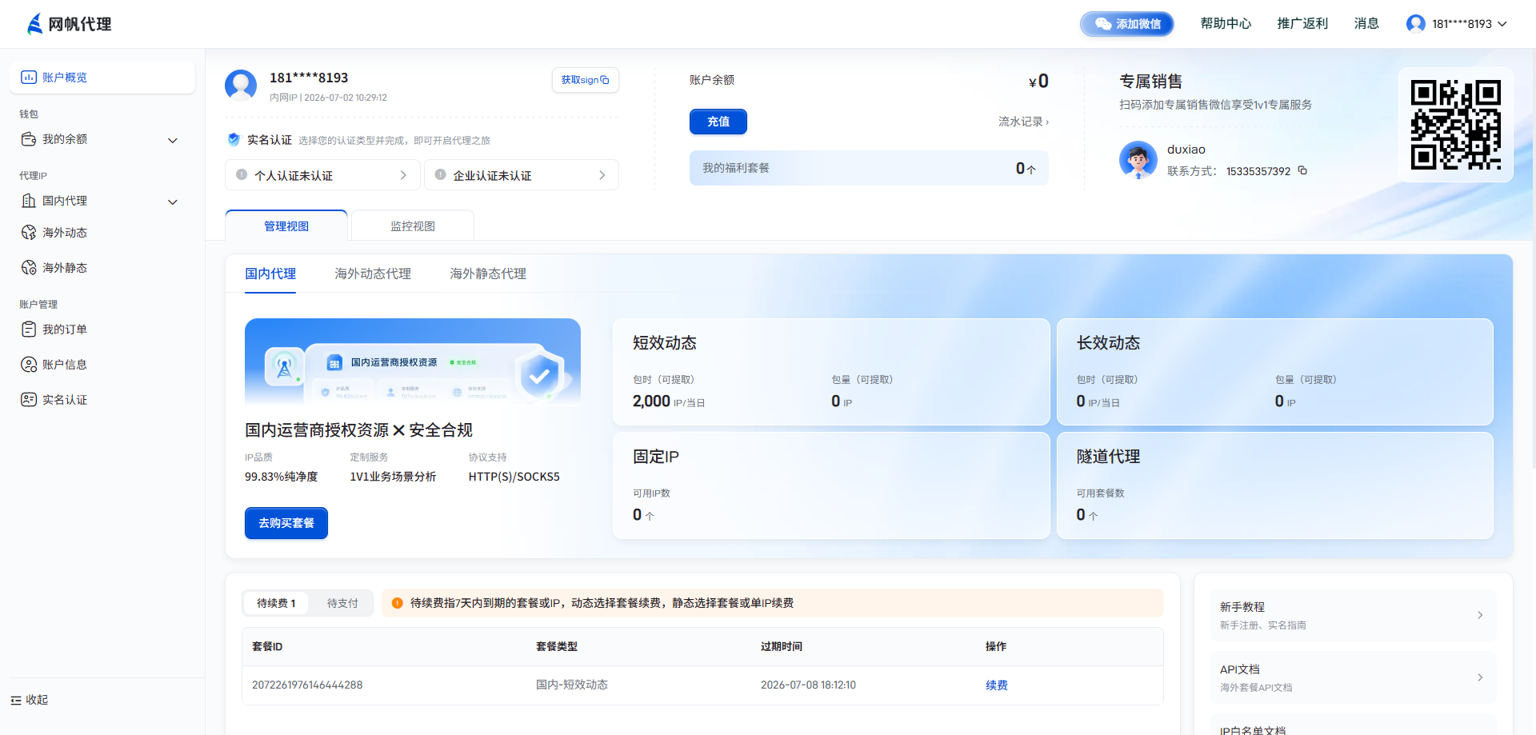
Task: Select 账户概览 in the sidebar
Action: tap(102, 78)
